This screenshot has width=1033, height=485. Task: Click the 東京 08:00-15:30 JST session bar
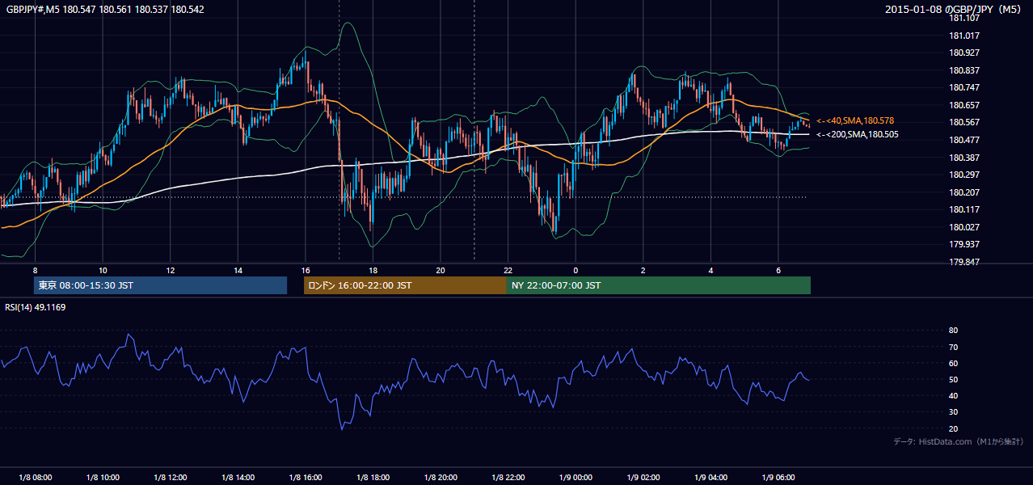point(160,285)
